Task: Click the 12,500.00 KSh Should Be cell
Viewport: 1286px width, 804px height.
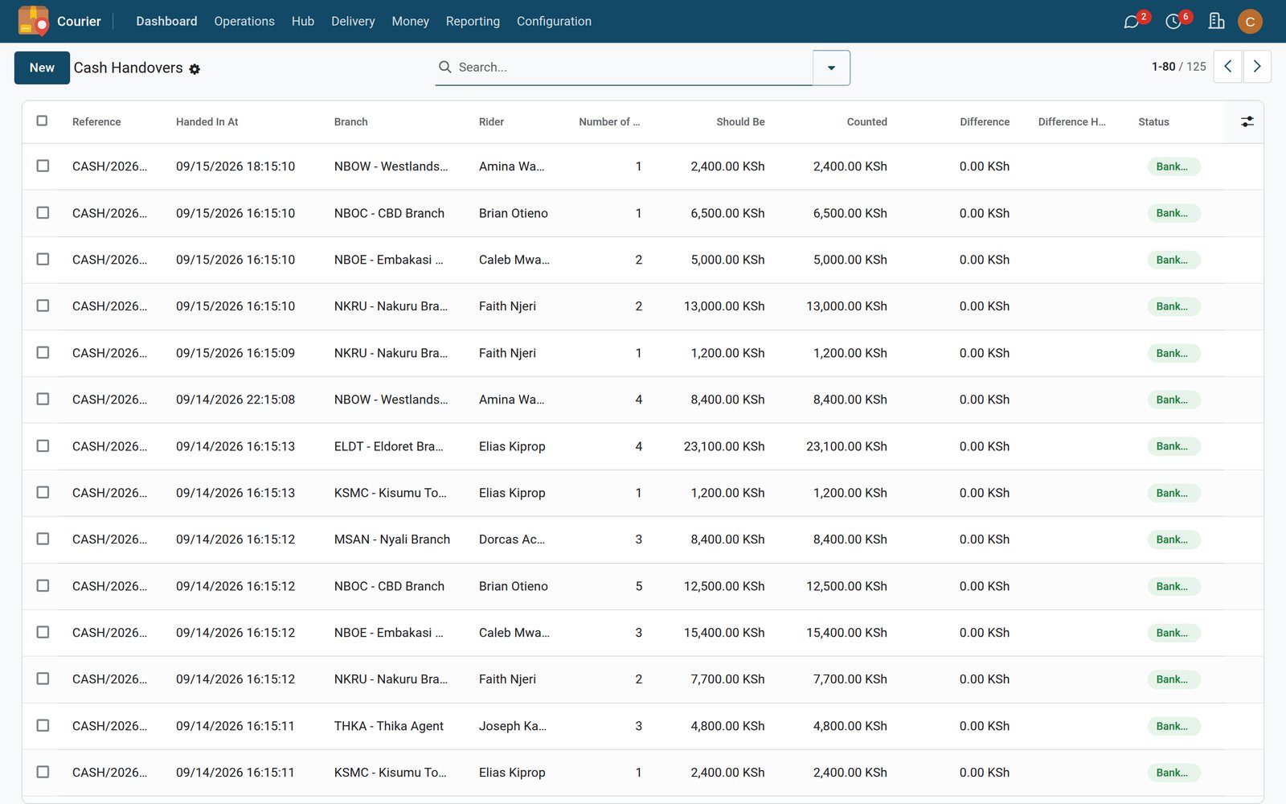Action: pos(724,586)
